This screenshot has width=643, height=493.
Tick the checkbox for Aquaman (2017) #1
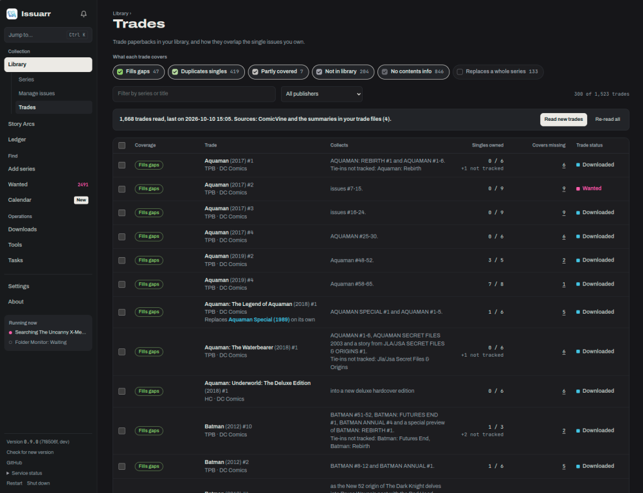(122, 165)
